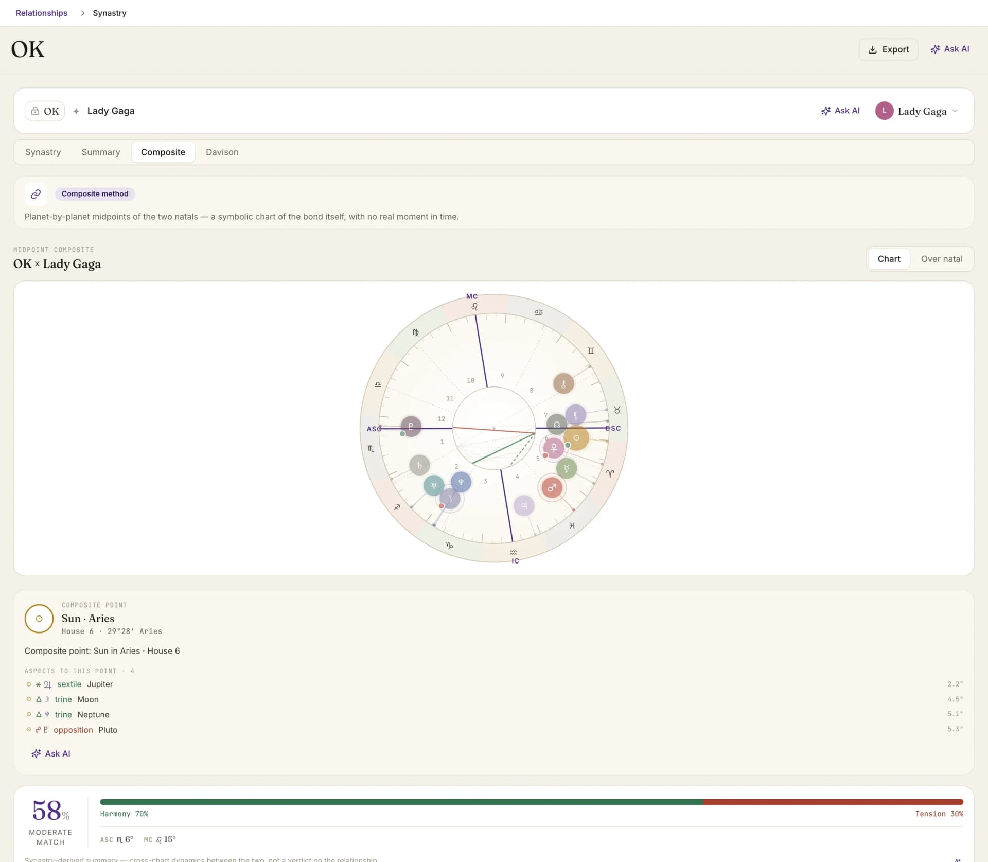Click the Lilith glyph in the chart wheel
Viewport: 988px width, 862px height.
point(576,414)
